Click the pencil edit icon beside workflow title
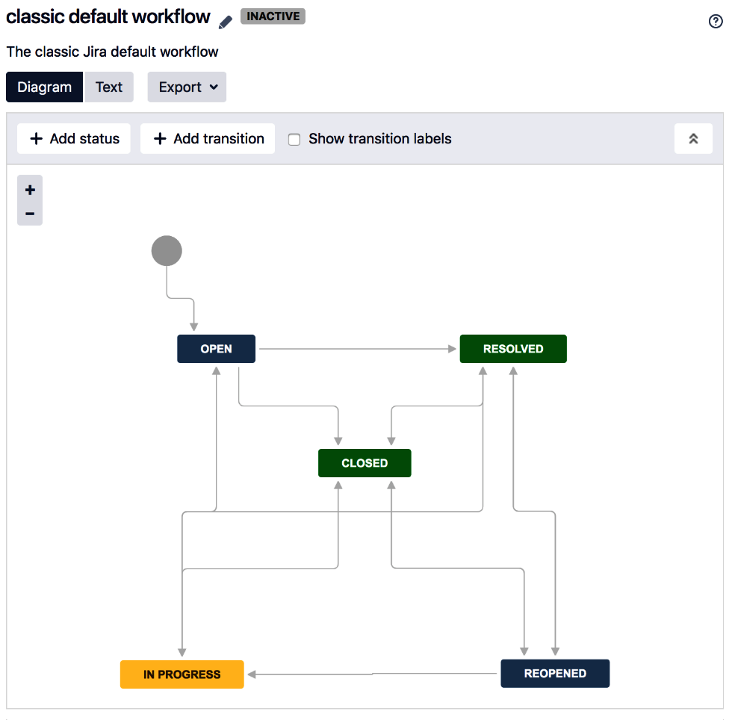 coord(226,22)
